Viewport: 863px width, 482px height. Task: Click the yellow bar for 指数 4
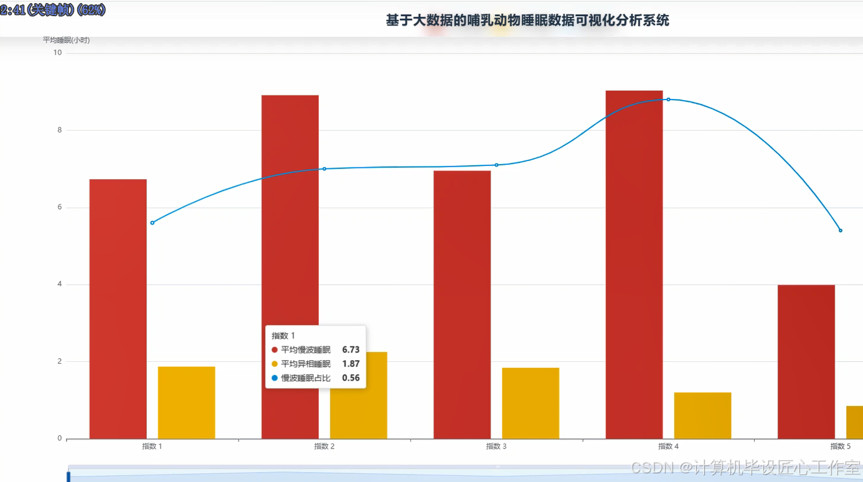click(702, 415)
